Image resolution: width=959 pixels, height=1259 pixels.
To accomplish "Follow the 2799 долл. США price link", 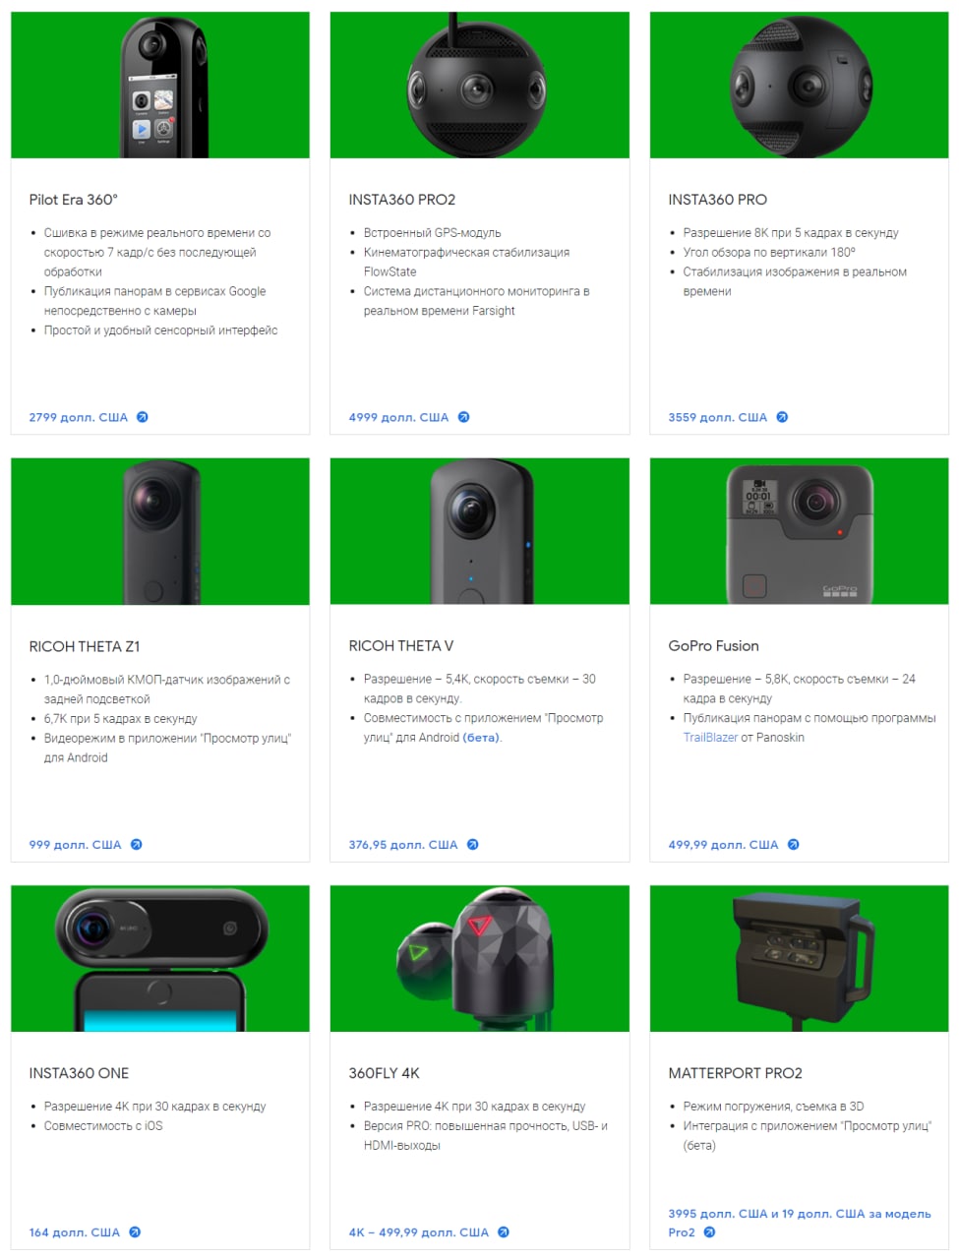I will (79, 417).
